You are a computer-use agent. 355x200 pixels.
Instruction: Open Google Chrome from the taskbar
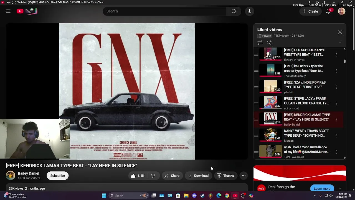[227, 196]
